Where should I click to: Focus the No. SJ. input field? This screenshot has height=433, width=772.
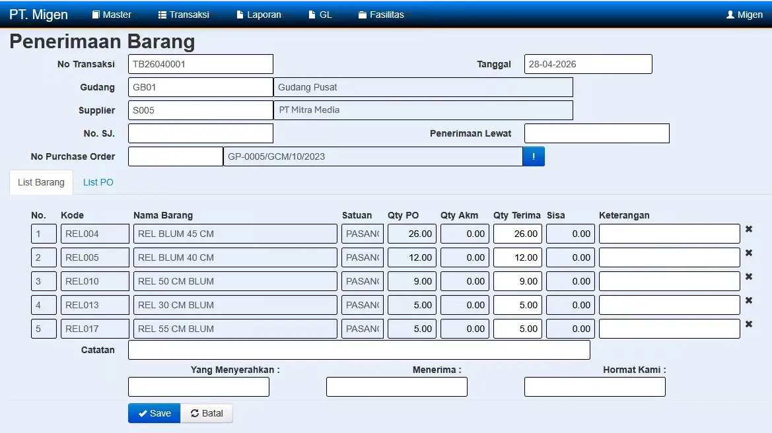point(201,133)
